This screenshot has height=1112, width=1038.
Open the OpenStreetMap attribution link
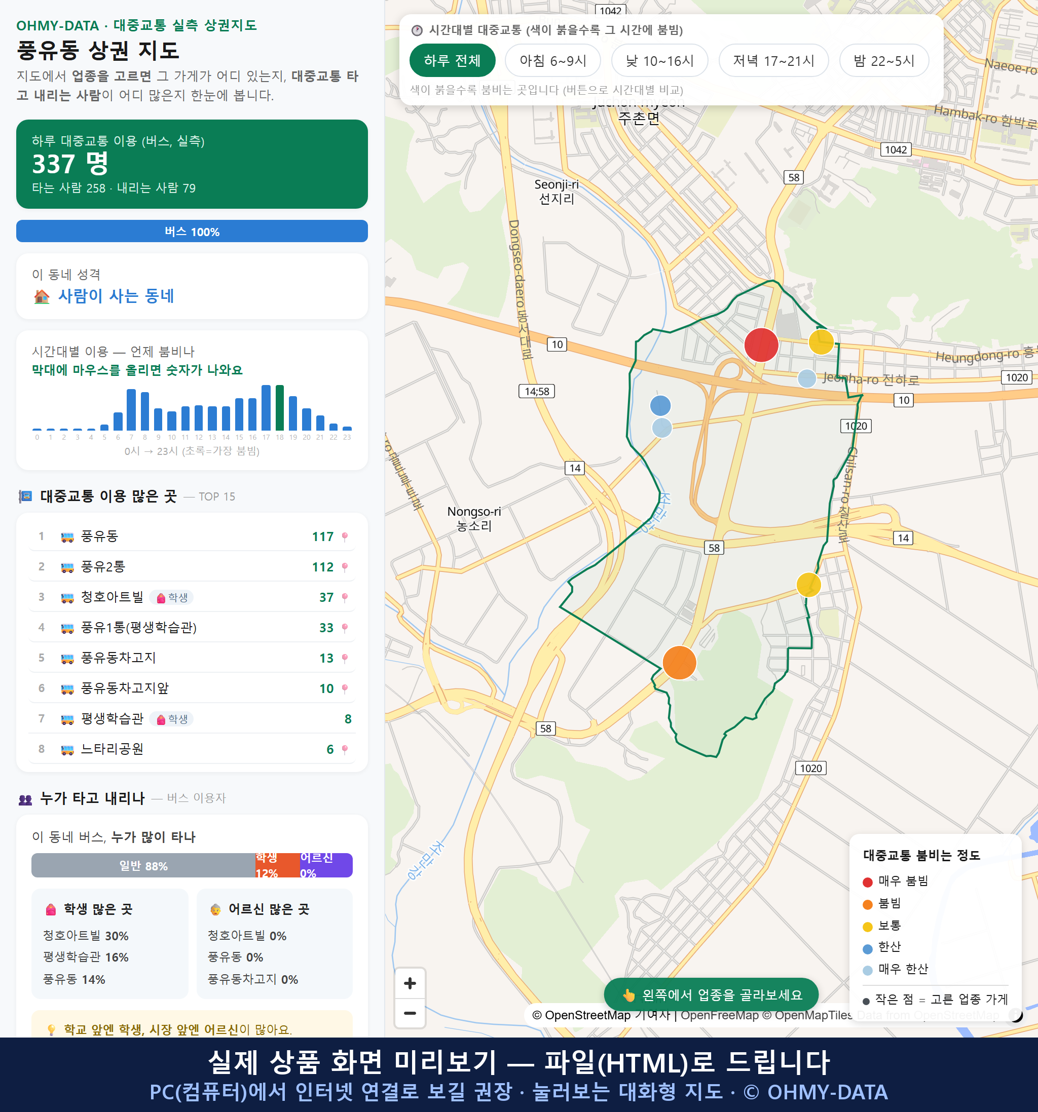[x=581, y=1015]
